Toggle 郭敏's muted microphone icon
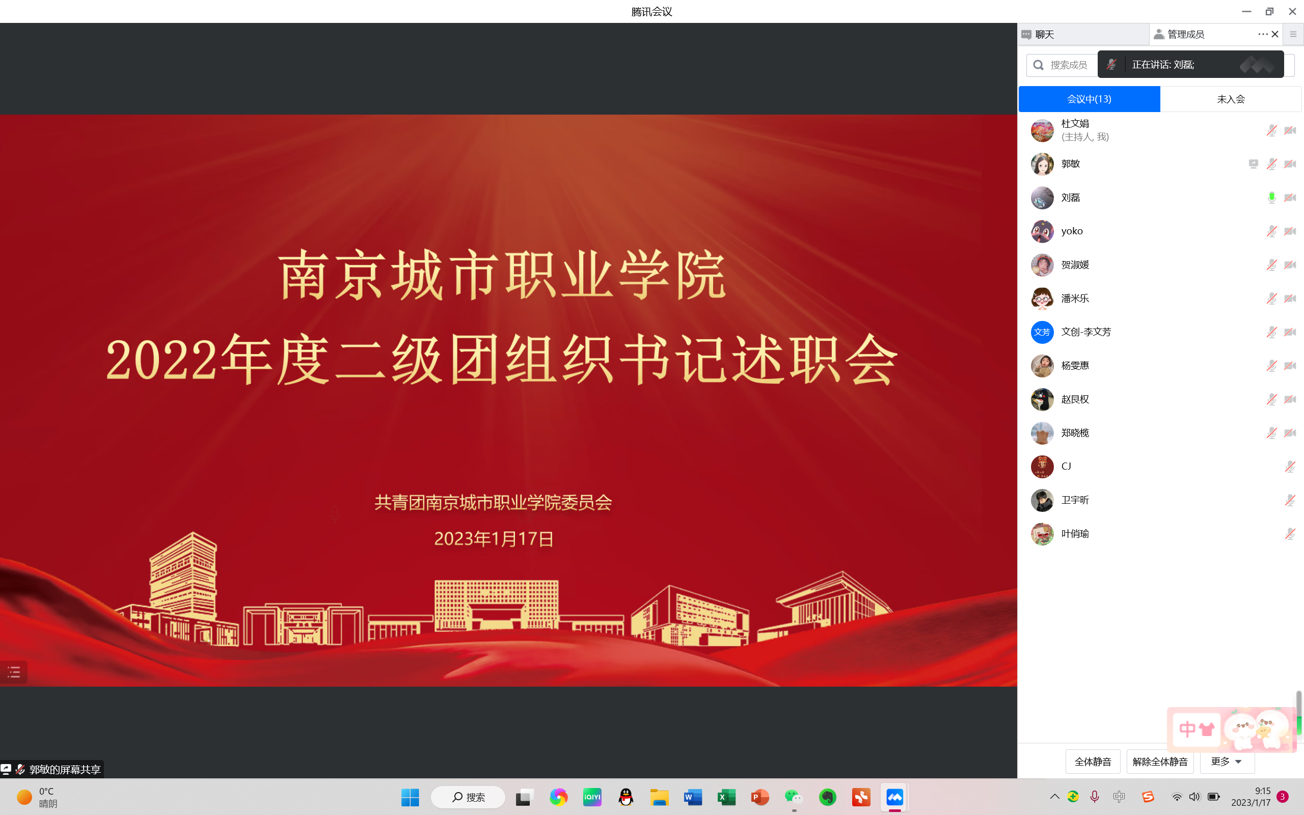 1272,164
